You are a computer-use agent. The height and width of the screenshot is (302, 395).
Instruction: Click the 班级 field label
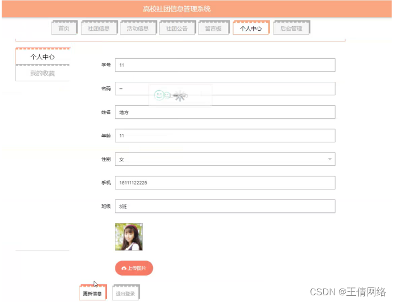[x=106, y=206]
